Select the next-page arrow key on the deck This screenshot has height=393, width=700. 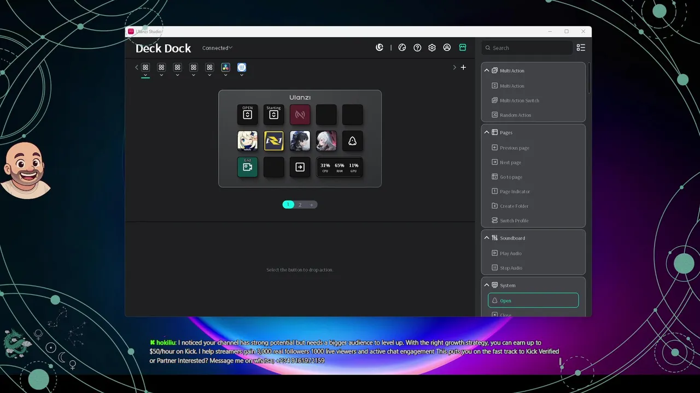(300, 167)
